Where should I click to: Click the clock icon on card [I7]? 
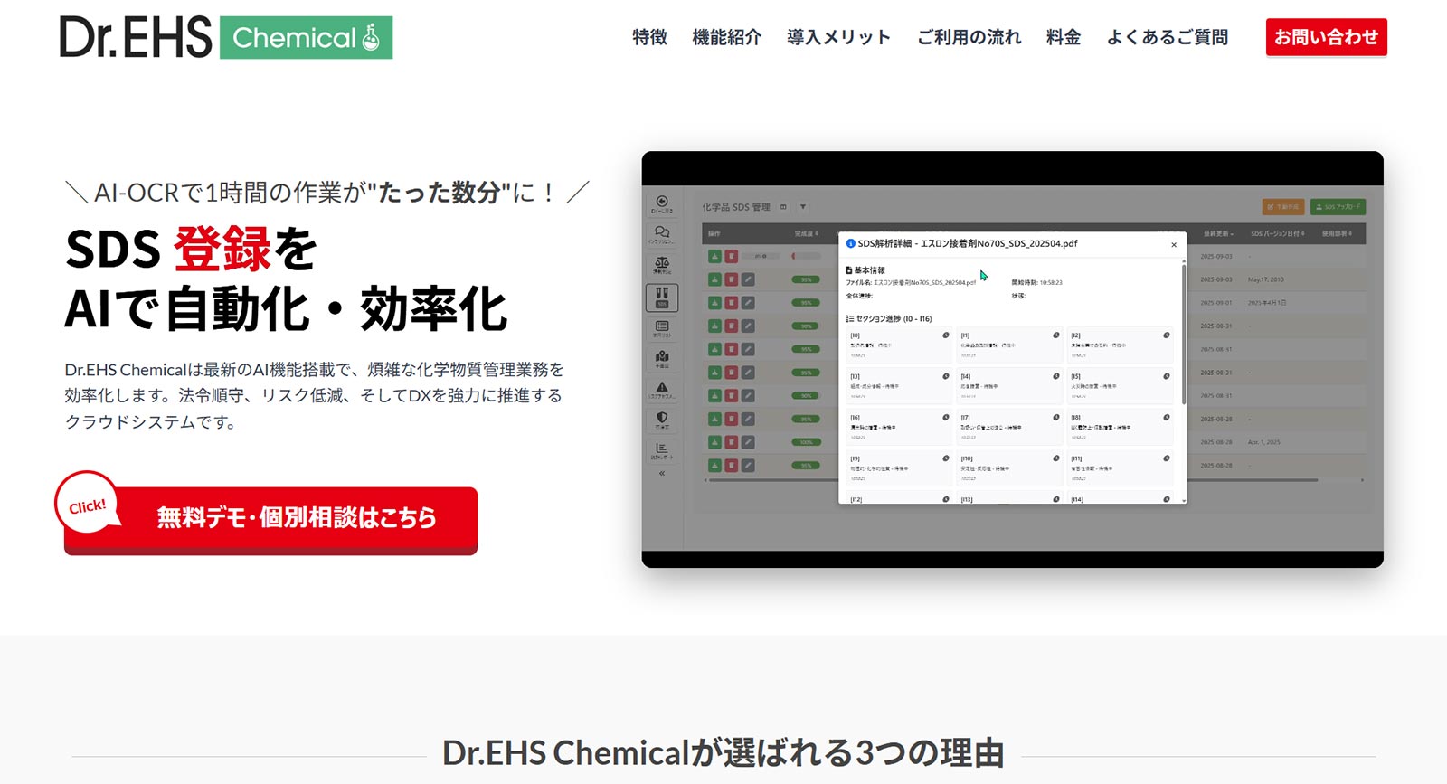[x=1056, y=418]
